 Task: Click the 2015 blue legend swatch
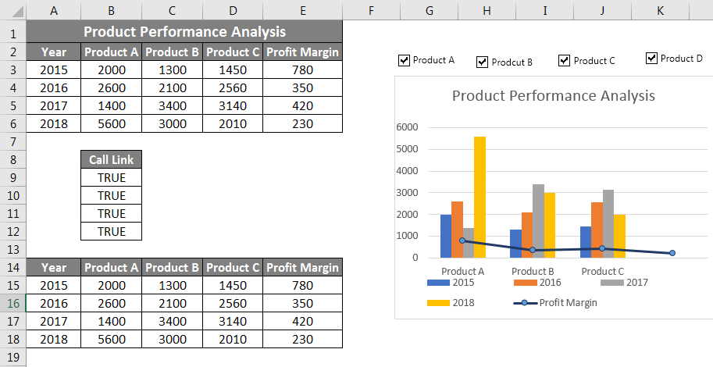pos(439,283)
